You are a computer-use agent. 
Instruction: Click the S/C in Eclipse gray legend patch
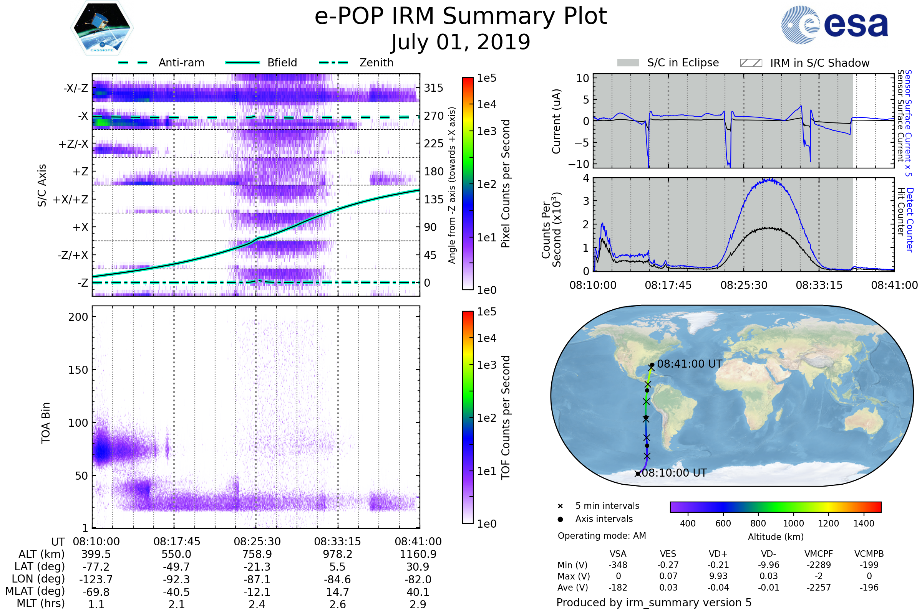click(628, 63)
